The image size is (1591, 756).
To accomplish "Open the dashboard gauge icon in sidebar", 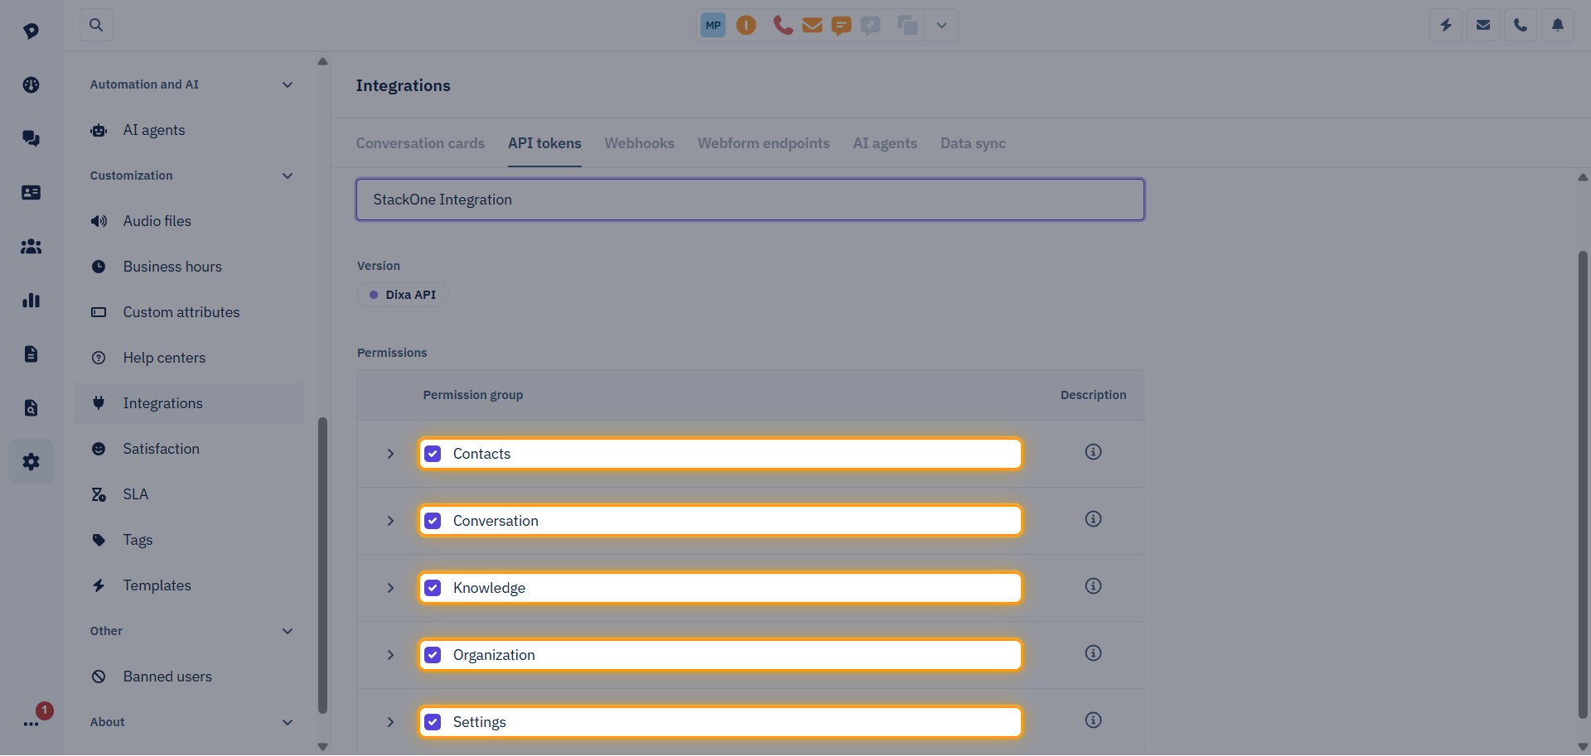I will tap(31, 84).
